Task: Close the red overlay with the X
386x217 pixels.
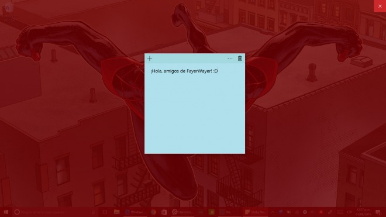Action: click(x=380, y=6)
